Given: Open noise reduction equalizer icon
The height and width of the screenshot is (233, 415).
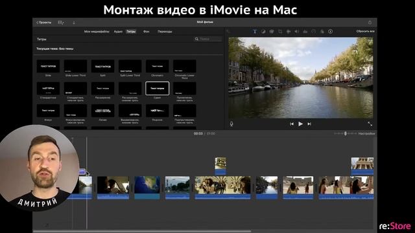Looking at the screenshot, I should pos(305,32).
